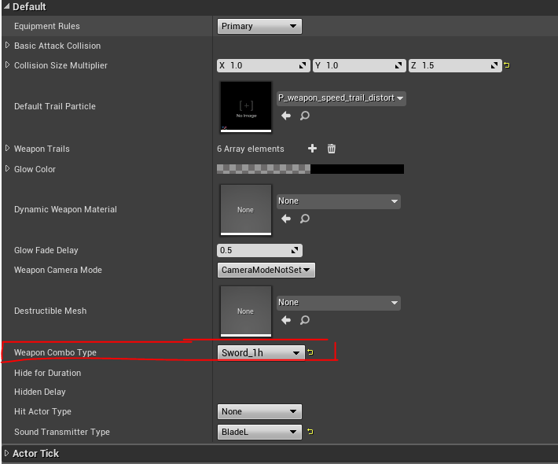Expand the Basic Attack Collision property
Viewport: 558px width, 464px height.
click(8, 46)
